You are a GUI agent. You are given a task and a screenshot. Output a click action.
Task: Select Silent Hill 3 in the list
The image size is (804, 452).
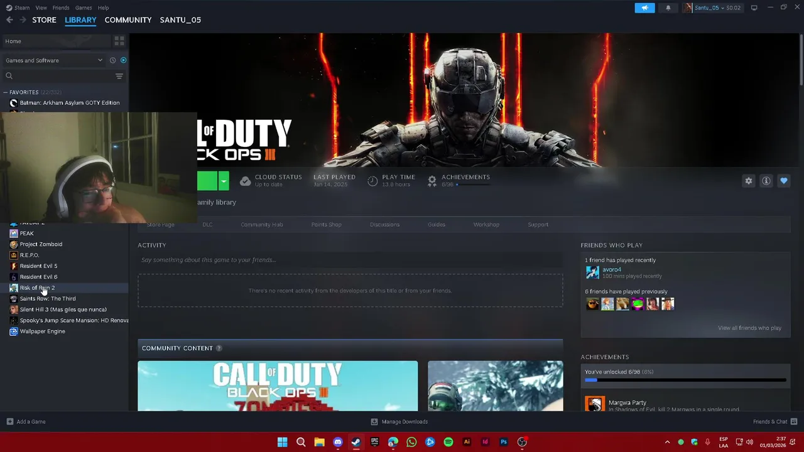(65, 309)
